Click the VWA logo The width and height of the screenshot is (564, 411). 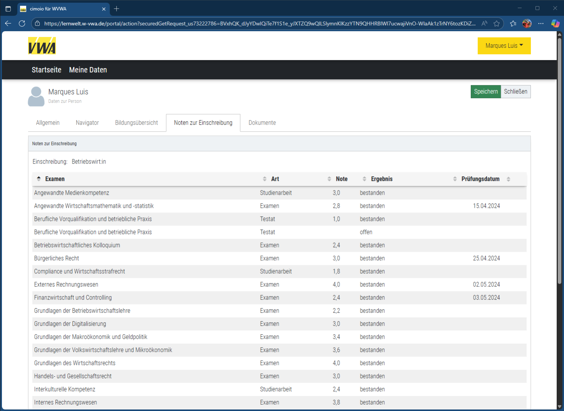42,46
